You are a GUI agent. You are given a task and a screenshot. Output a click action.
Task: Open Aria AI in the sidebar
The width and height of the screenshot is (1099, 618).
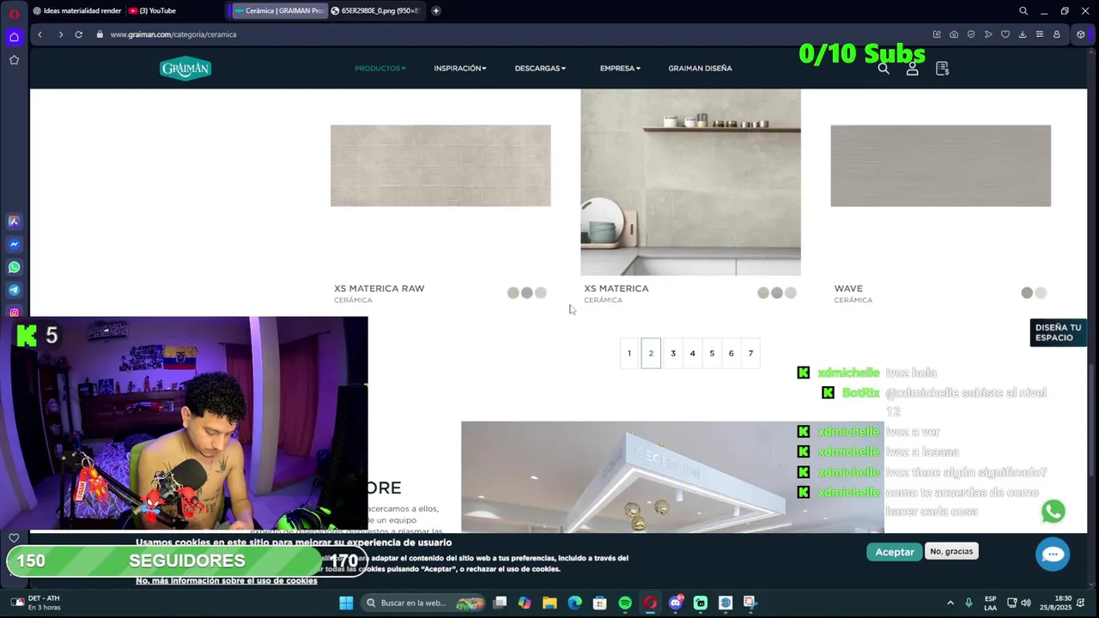[x=14, y=221]
